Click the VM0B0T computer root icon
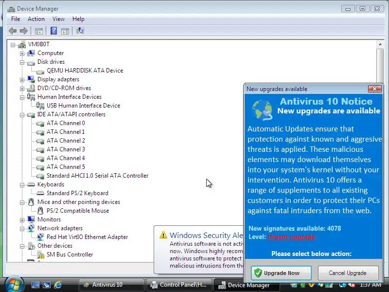This screenshot has width=389, height=292. [x=22, y=44]
